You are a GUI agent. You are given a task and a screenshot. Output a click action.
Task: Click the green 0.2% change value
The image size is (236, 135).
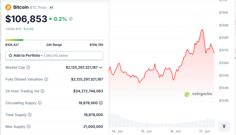tap(60, 19)
